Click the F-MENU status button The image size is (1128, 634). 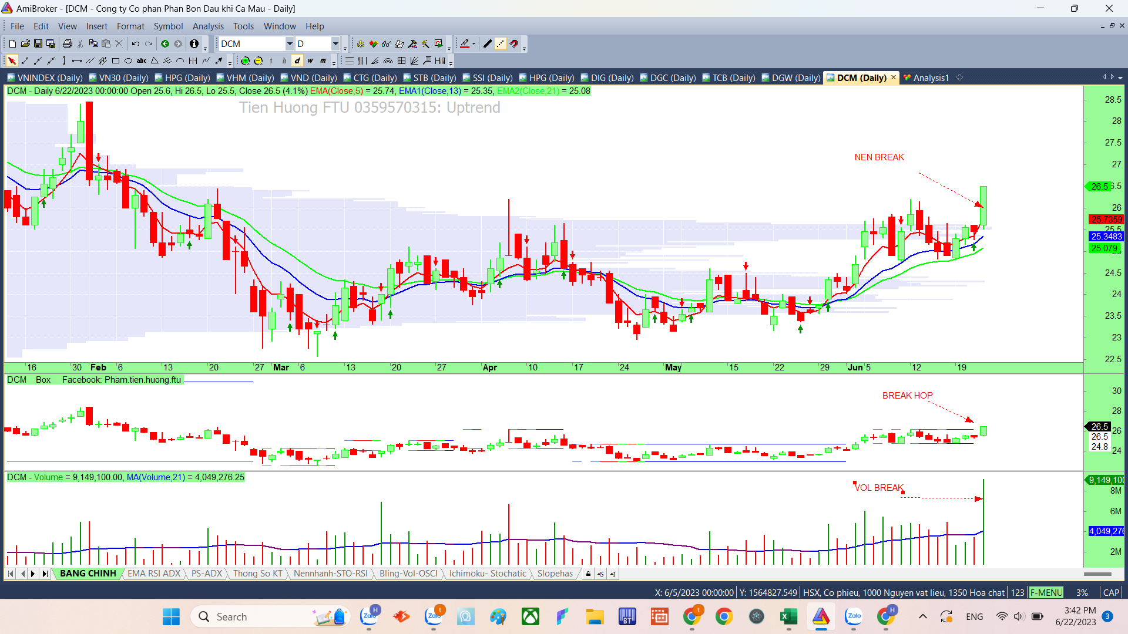(x=1046, y=592)
